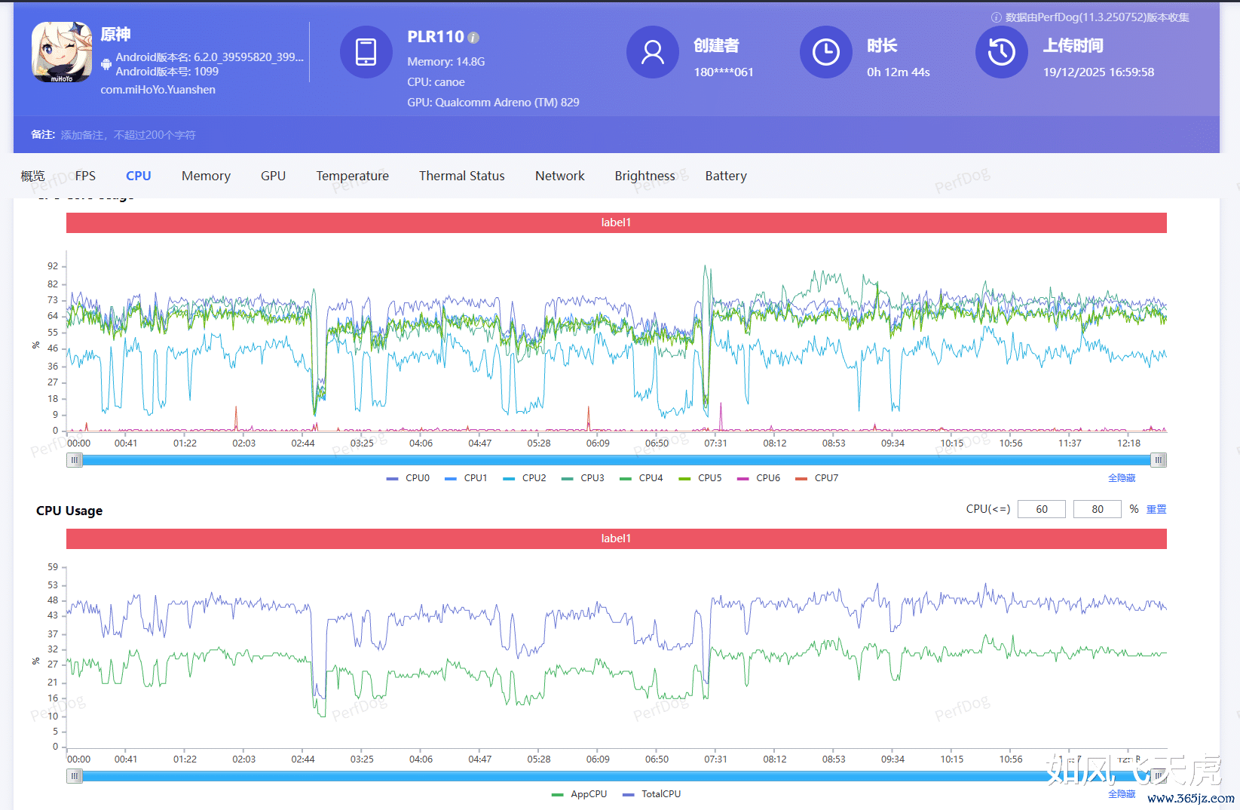
Task: Click the Genshin Impact app icon
Action: point(62,52)
